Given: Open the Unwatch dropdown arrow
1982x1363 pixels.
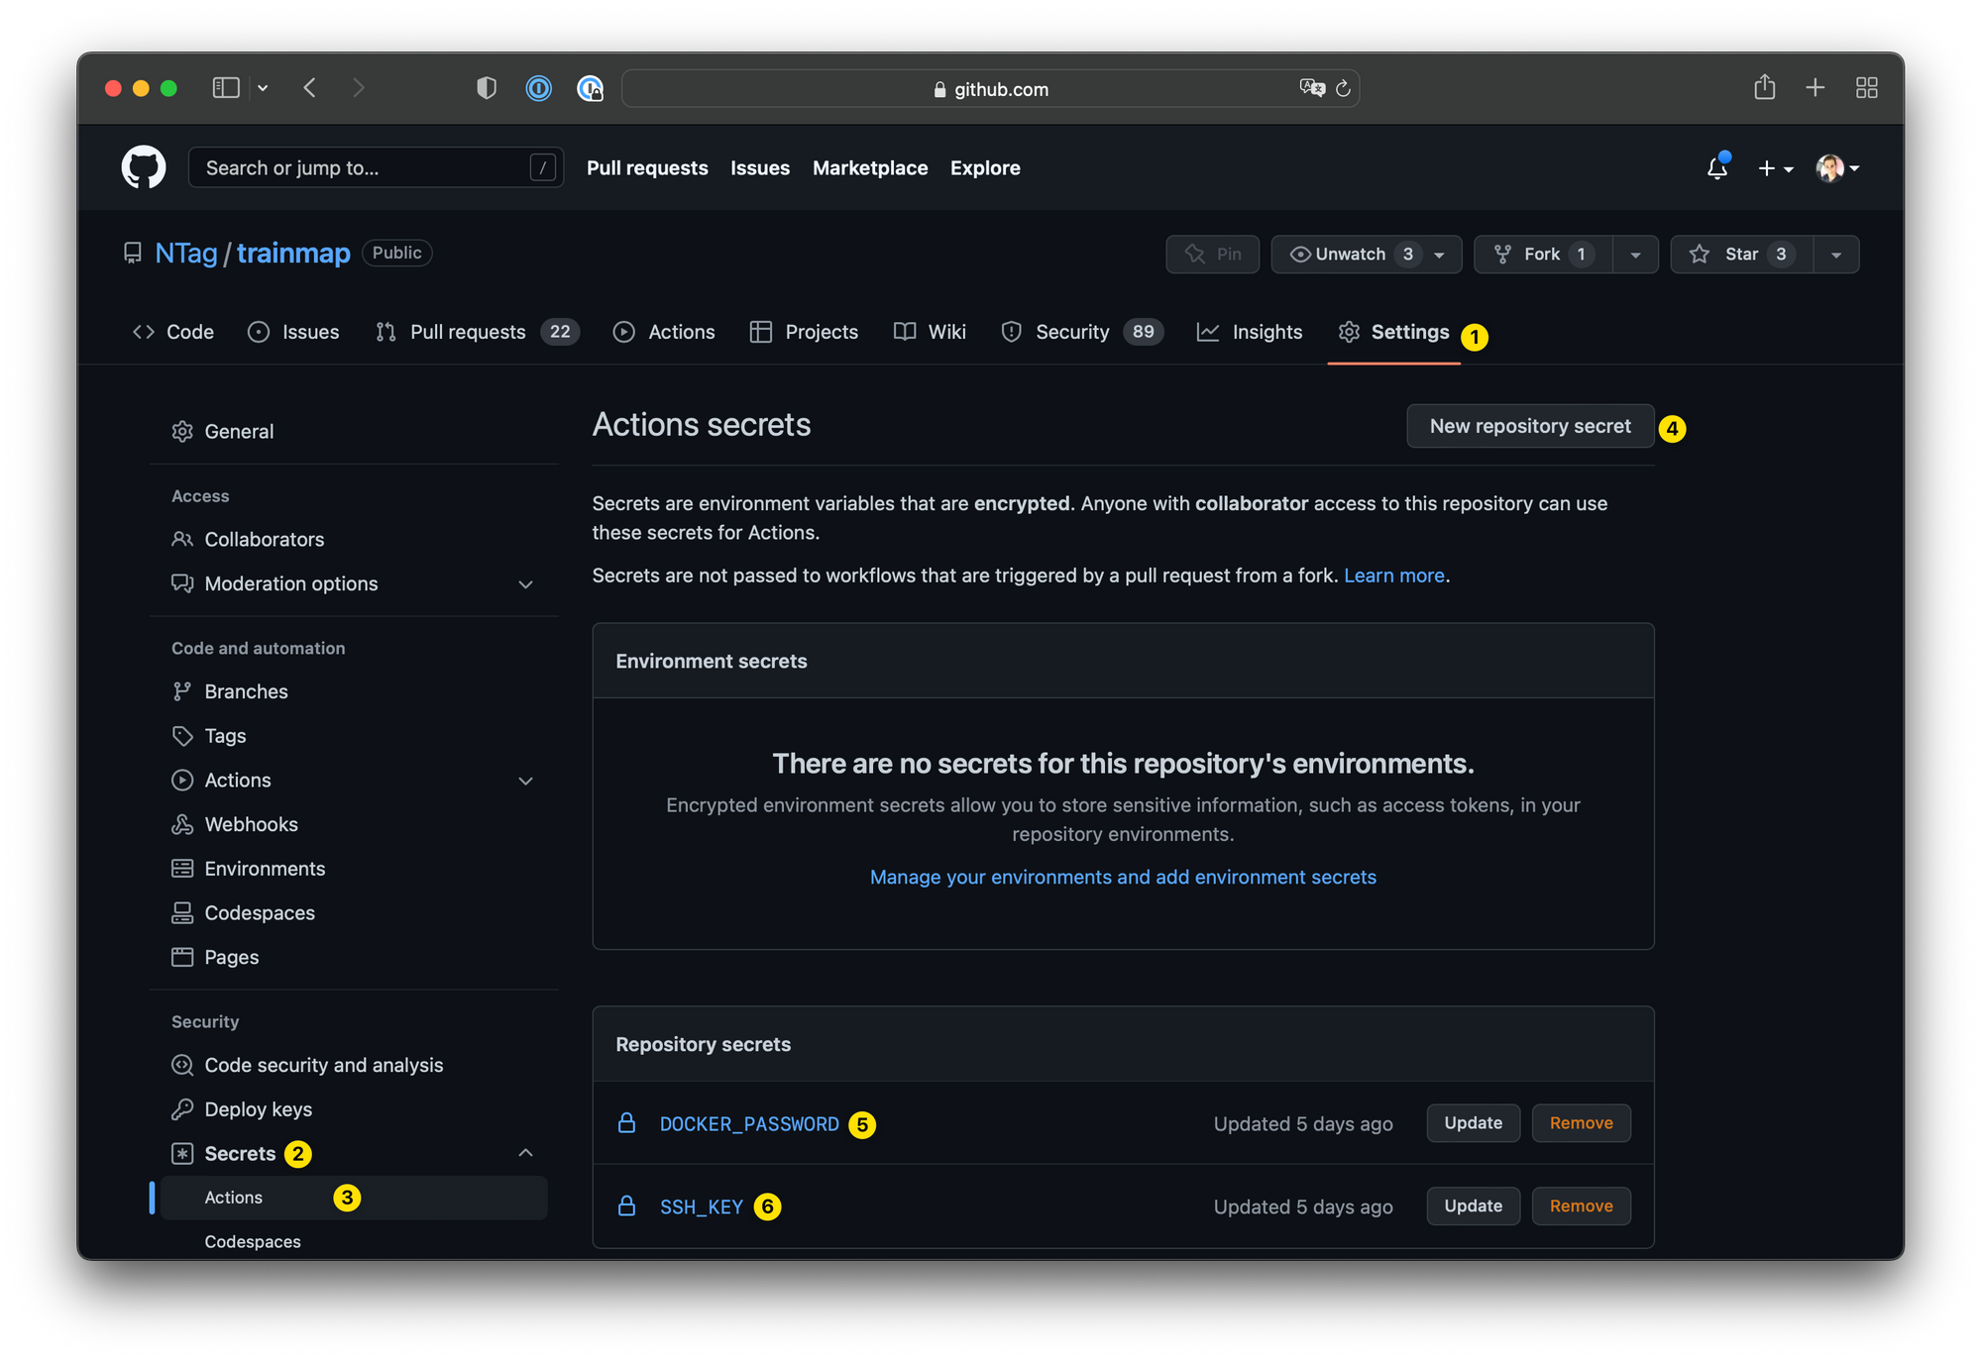Looking at the screenshot, I should pyautogui.click(x=1440, y=255).
